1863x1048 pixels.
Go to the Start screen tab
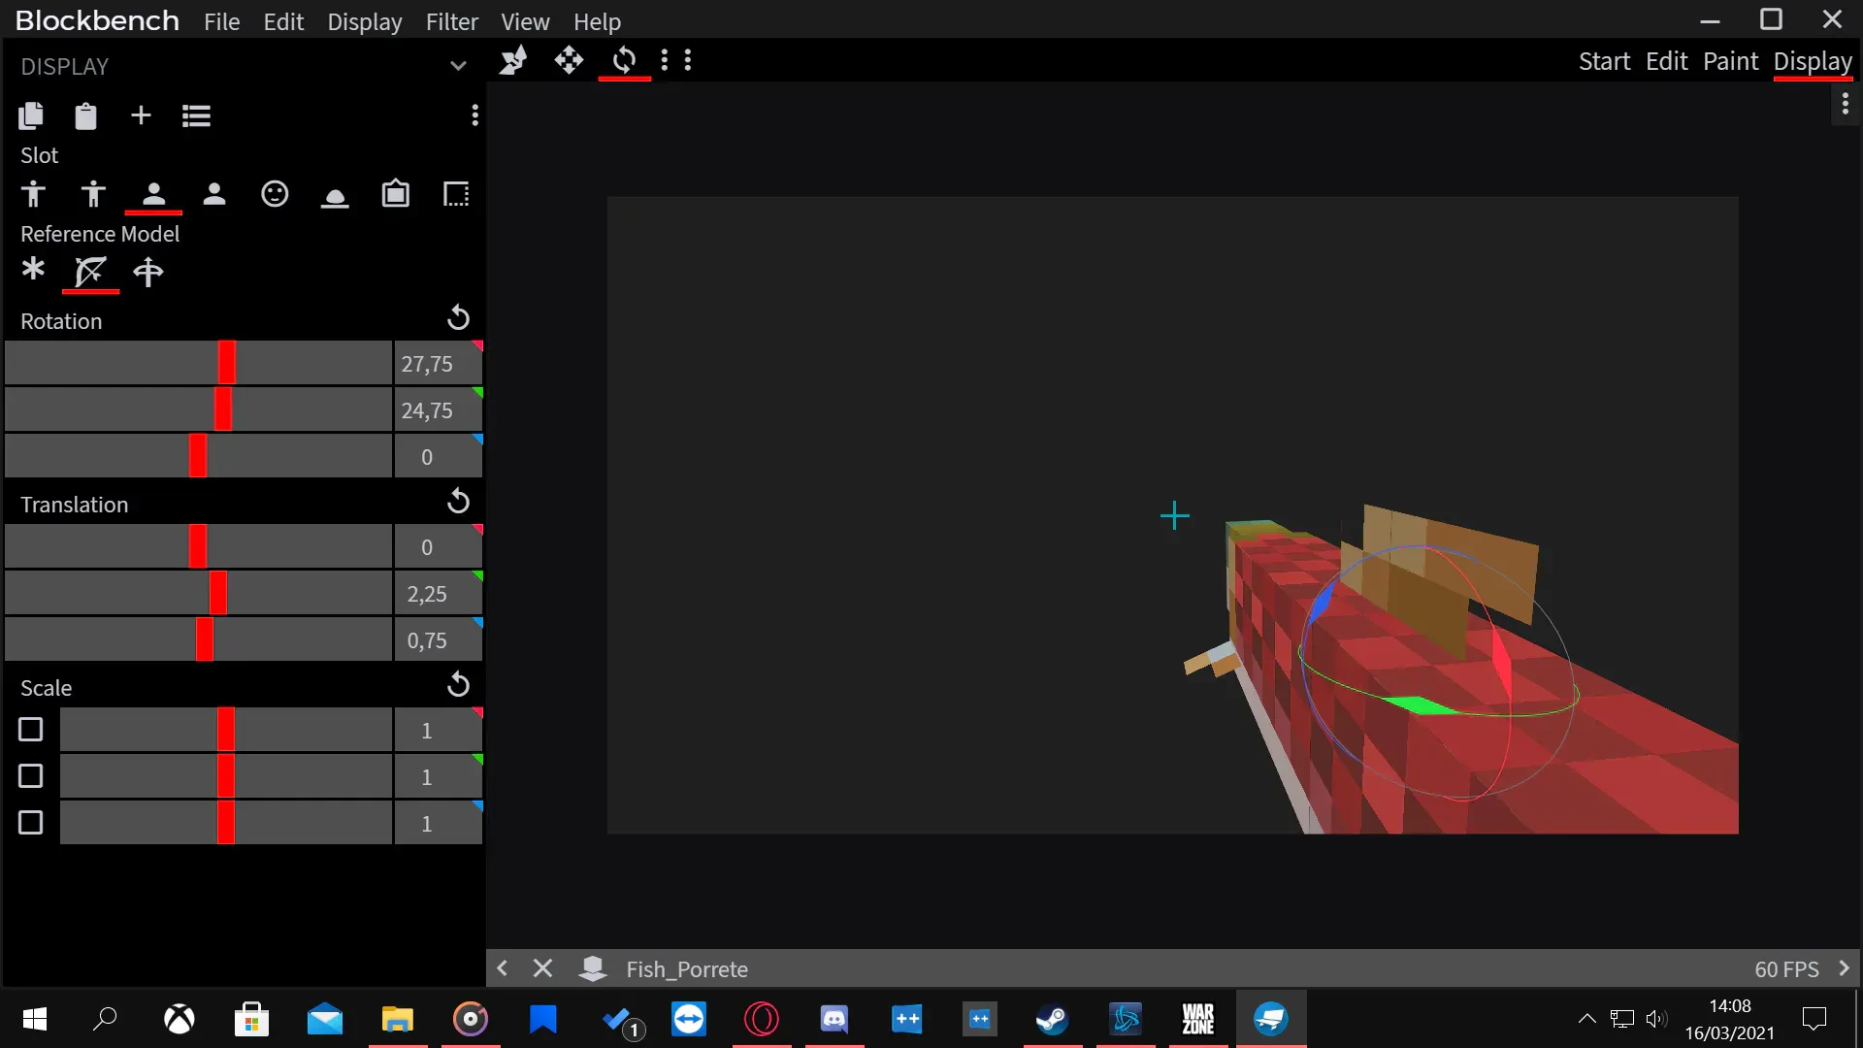tap(1604, 61)
